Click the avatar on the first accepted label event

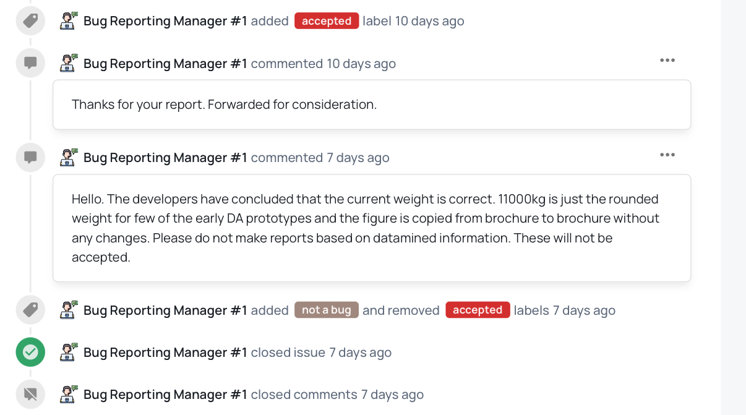point(69,21)
